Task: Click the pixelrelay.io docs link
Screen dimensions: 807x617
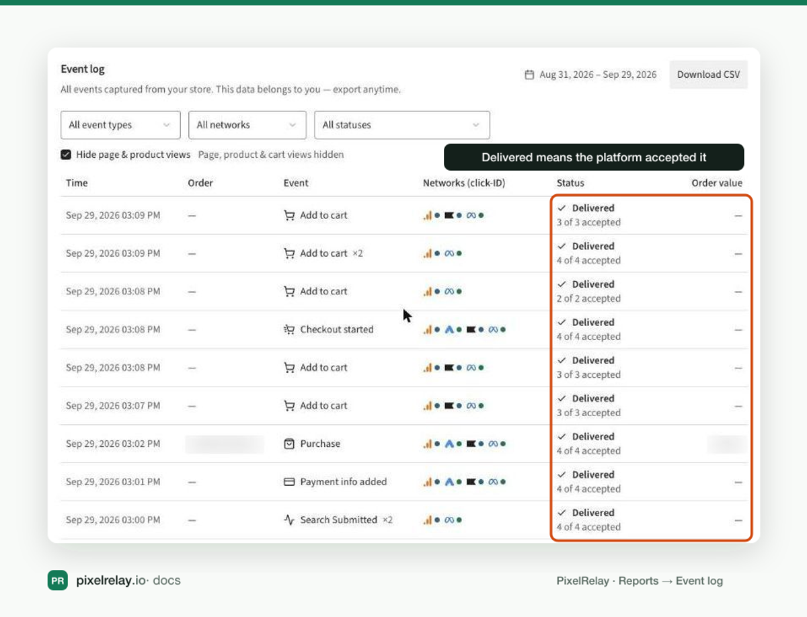Action: [x=128, y=580]
